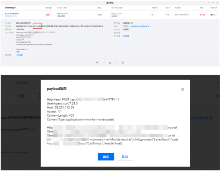The image size is (221, 171).
Task: Click dimmed 'advmock/save HTTP/1.1' text behind dialog
Action: (x=17, y=129)
